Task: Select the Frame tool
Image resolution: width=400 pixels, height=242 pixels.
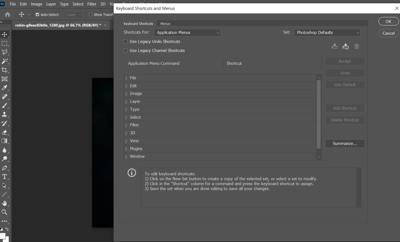Action: click(5, 79)
